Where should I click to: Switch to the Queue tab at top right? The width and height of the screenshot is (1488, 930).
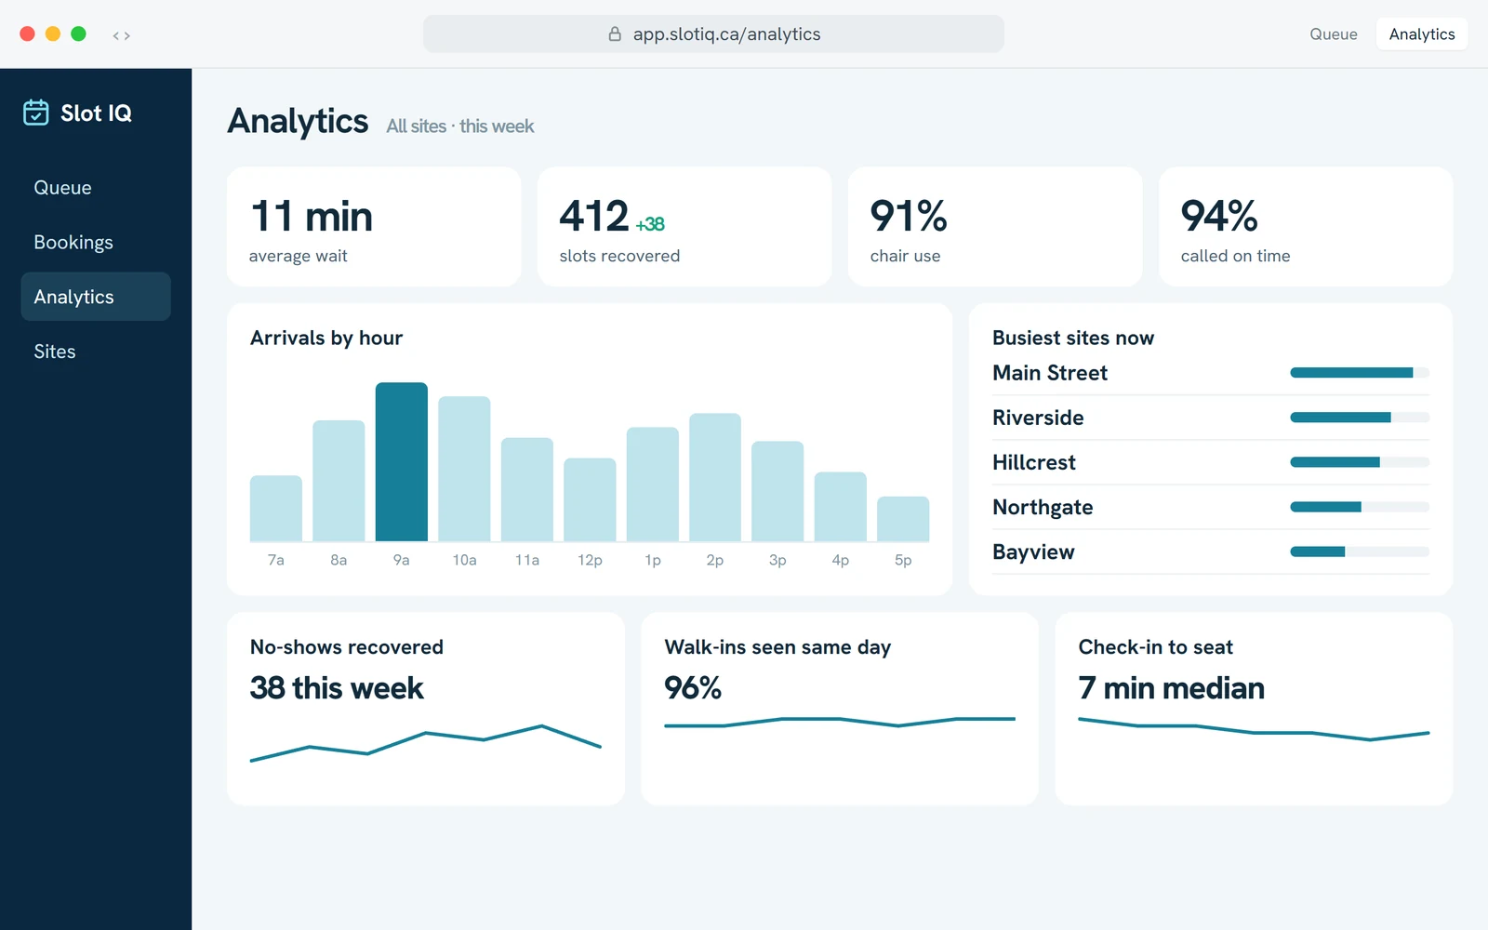coord(1334,34)
